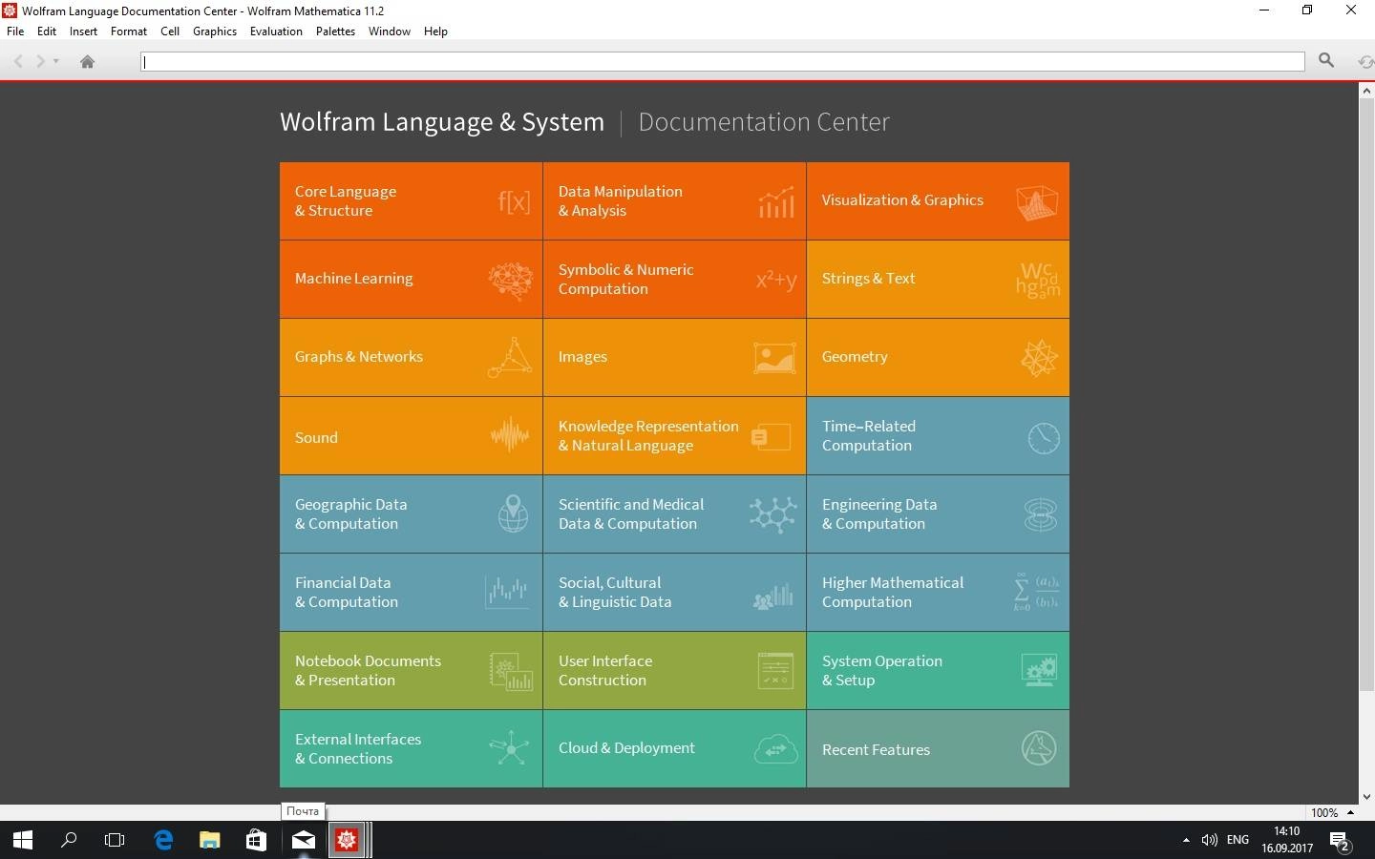The image size is (1375, 859).
Task: Click the Back navigation arrow
Action: (18, 61)
